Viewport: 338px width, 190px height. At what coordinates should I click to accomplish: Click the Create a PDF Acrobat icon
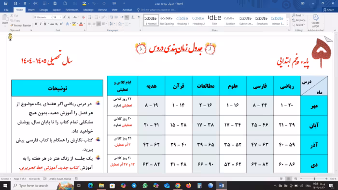(315, 21)
